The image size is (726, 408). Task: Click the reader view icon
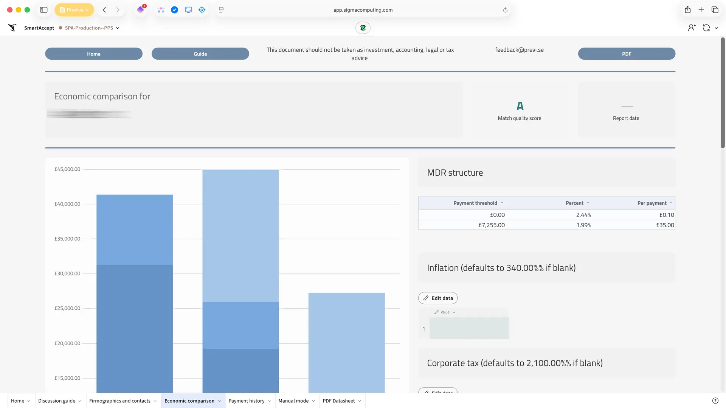[221, 10]
